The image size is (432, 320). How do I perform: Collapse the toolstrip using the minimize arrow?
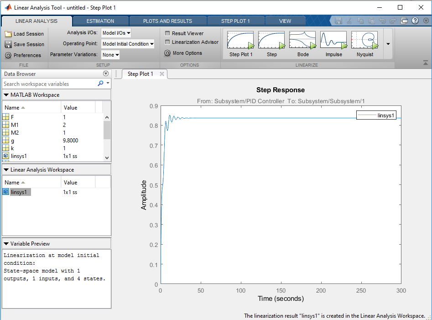click(426, 63)
